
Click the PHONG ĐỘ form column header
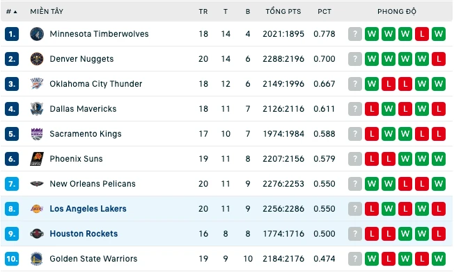397,12
